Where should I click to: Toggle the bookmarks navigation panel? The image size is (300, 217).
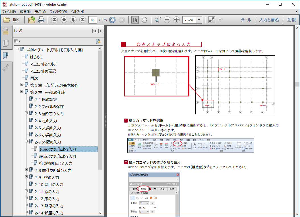tap(5, 56)
